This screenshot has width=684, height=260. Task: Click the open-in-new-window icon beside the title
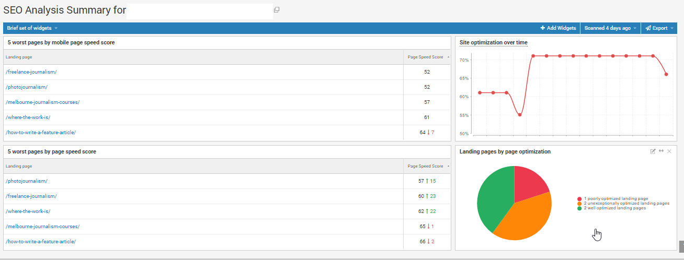coord(277,10)
